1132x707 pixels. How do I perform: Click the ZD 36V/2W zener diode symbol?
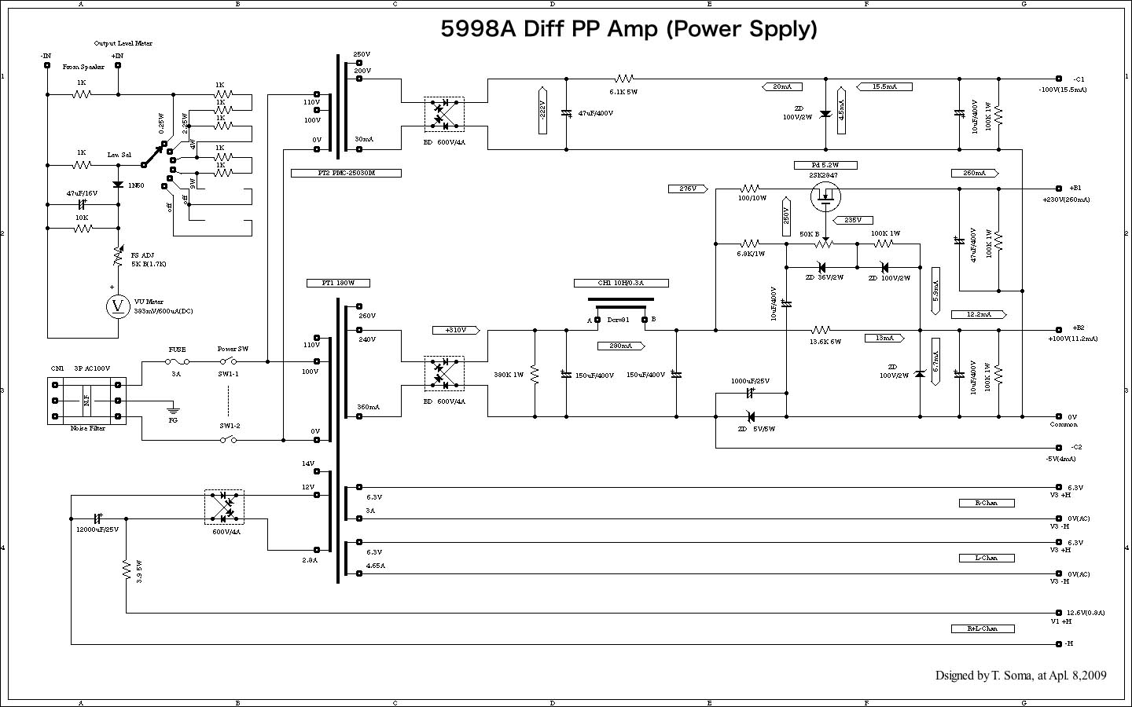click(x=820, y=266)
